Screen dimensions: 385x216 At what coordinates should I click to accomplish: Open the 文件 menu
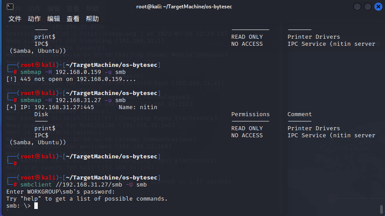[15, 18]
